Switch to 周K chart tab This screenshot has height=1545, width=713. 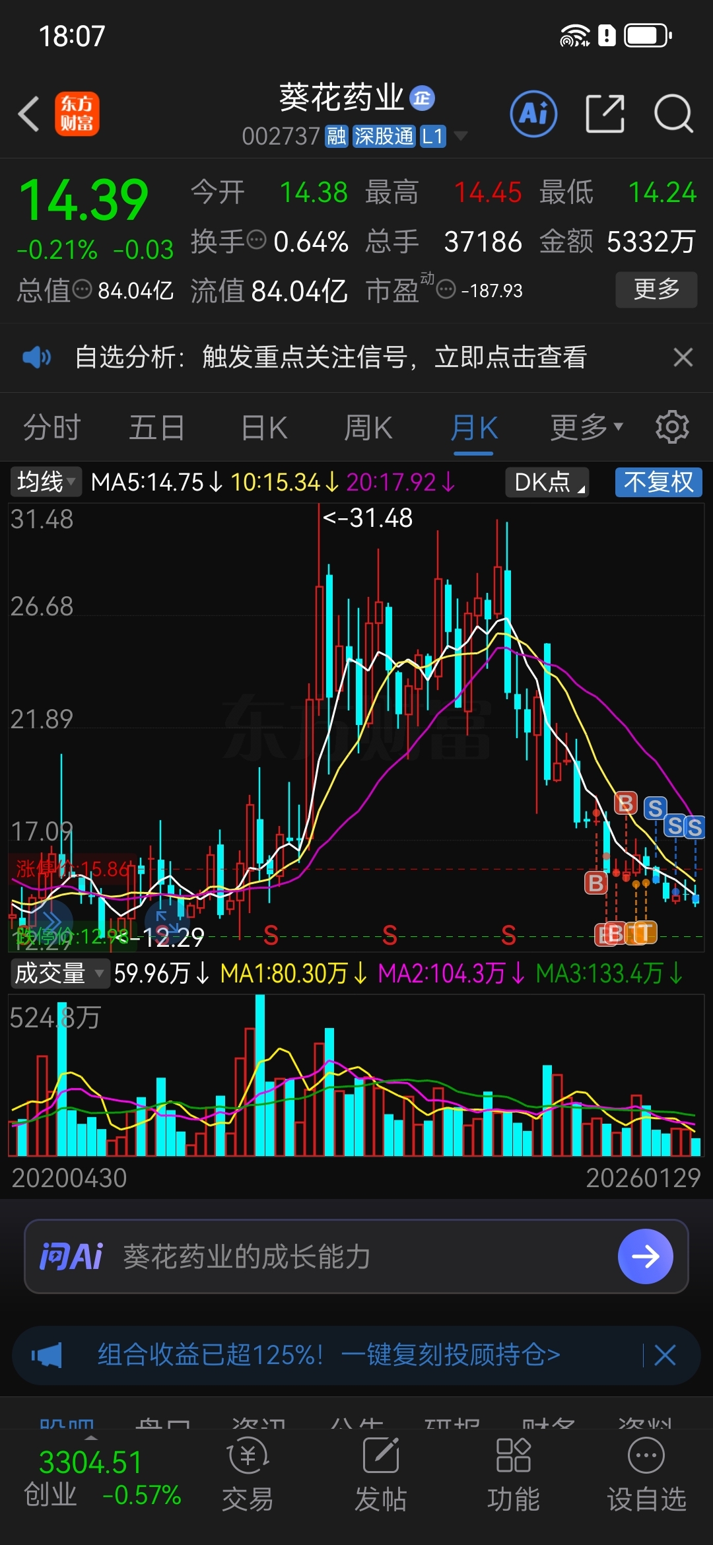click(368, 427)
